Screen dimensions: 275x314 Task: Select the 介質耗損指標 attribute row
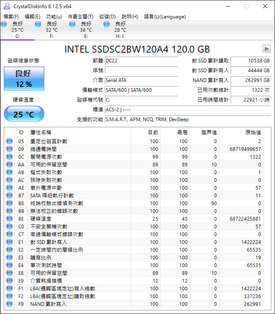click(x=134, y=281)
